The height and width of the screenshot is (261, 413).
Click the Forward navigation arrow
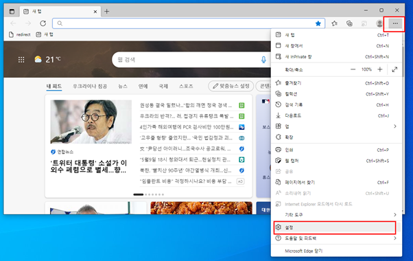pos(28,23)
